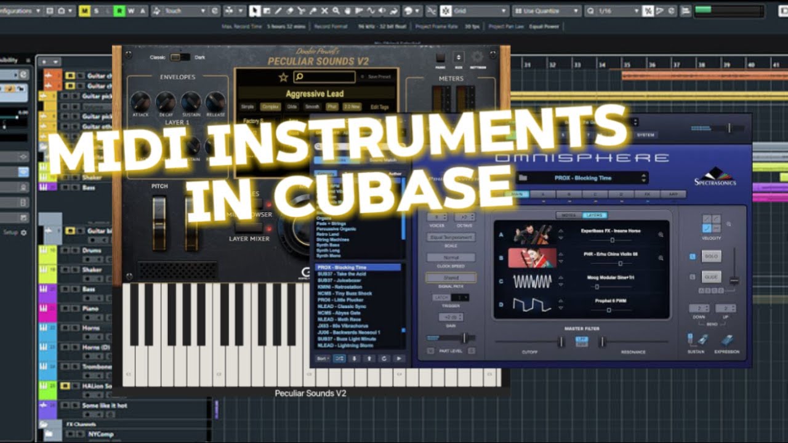Toggle the S solo-all button in toolbar
Image resolution: width=788 pixels, height=443 pixels.
click(x=96, y=10)
